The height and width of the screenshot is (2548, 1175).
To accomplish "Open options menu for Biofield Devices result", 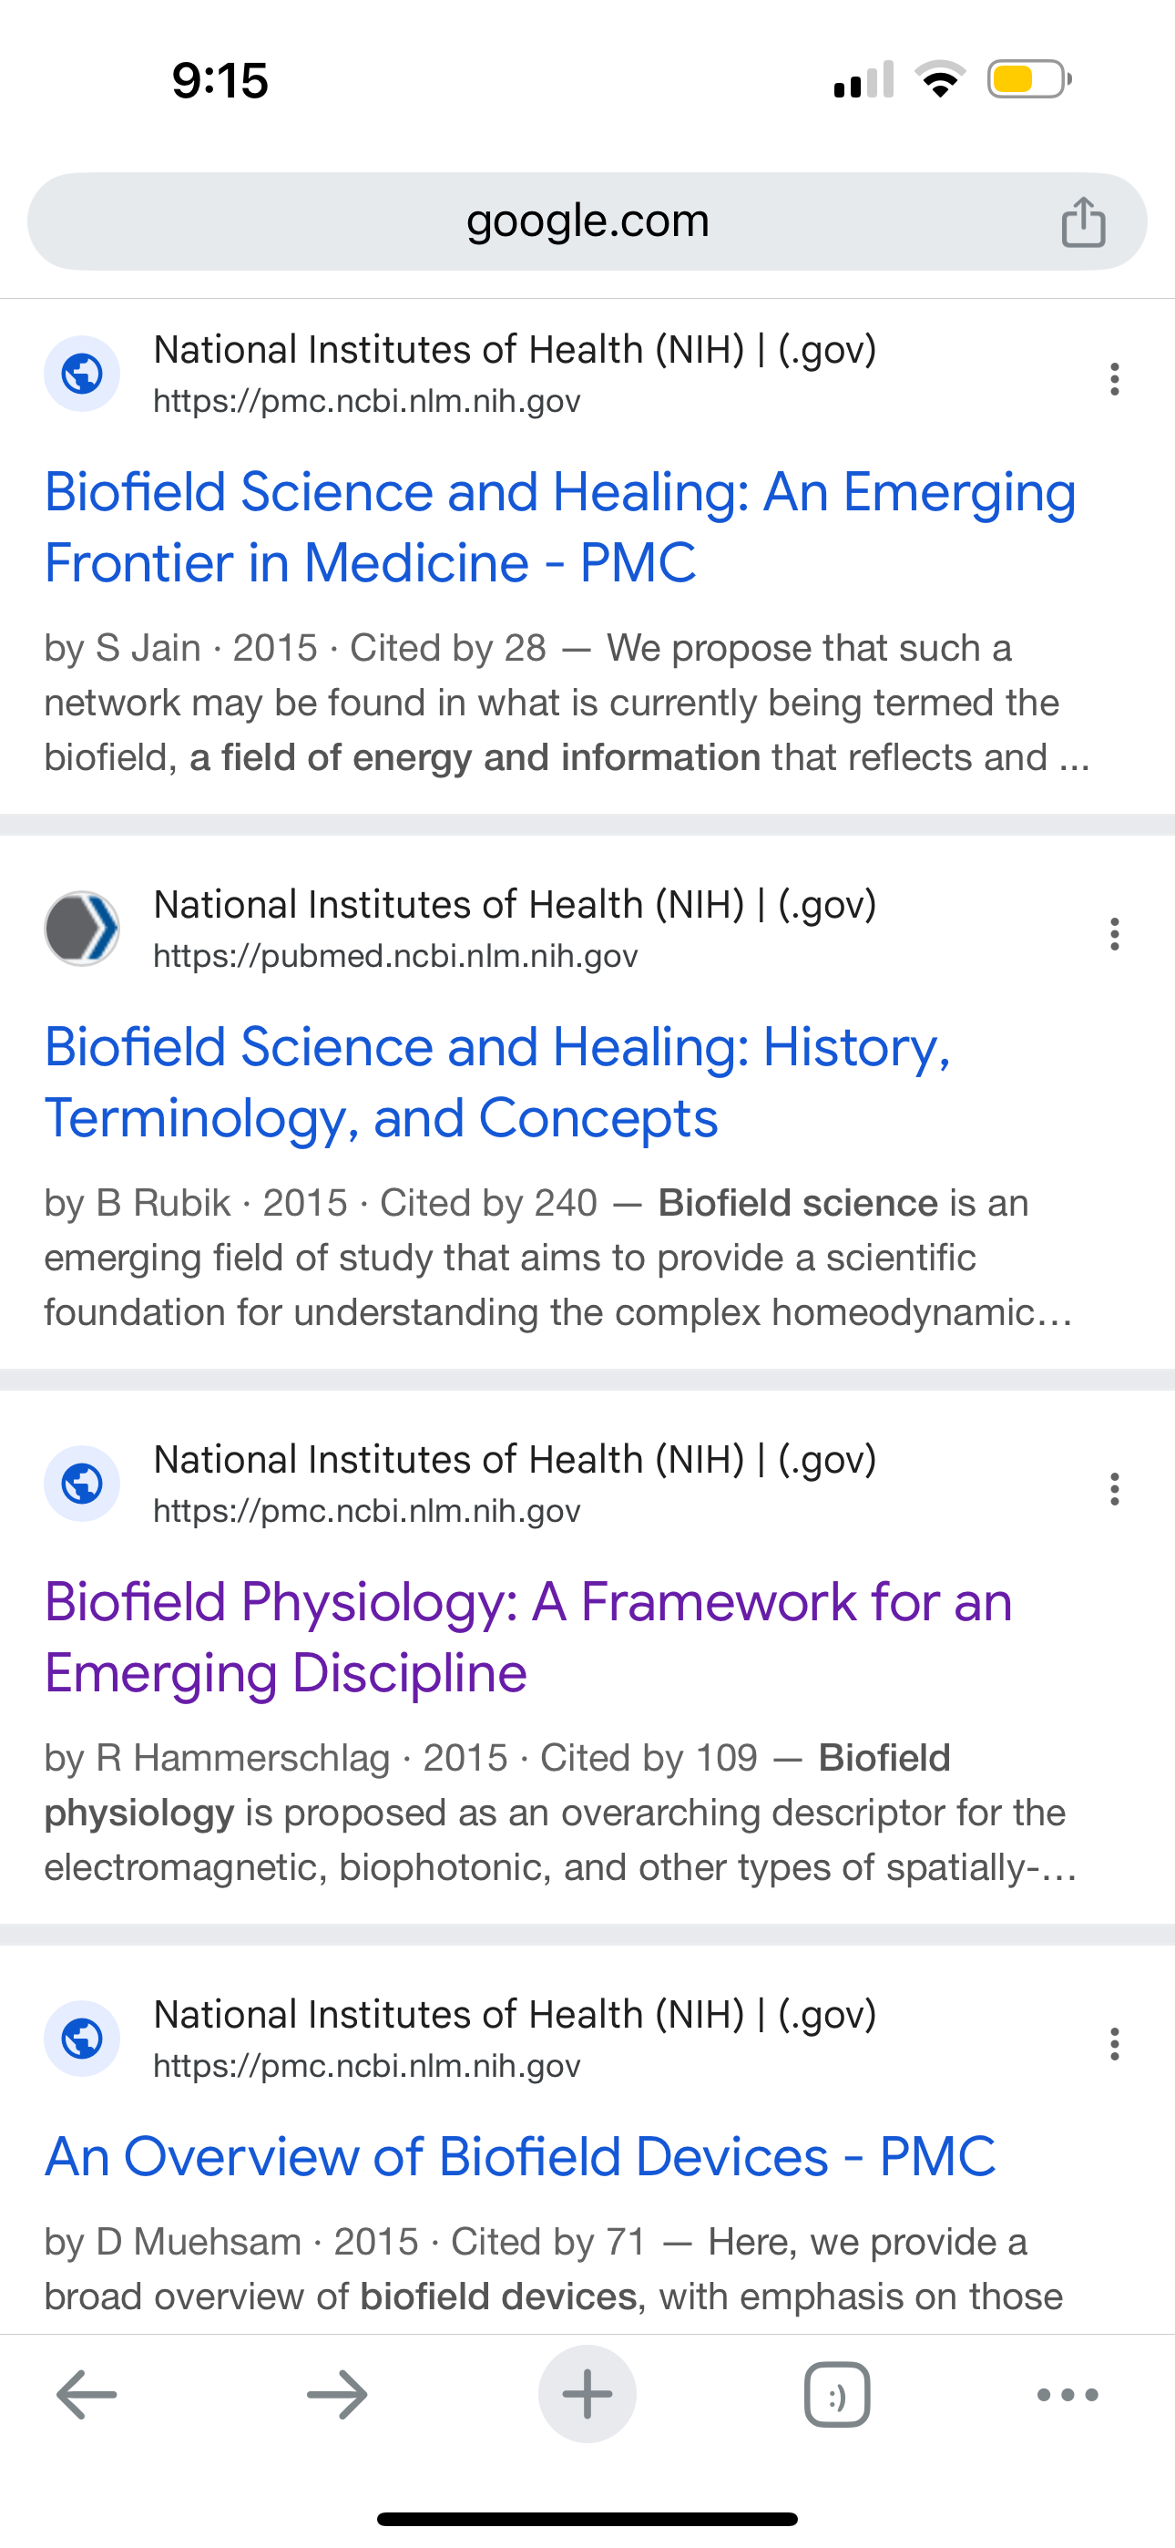I will point(1115,2043).
